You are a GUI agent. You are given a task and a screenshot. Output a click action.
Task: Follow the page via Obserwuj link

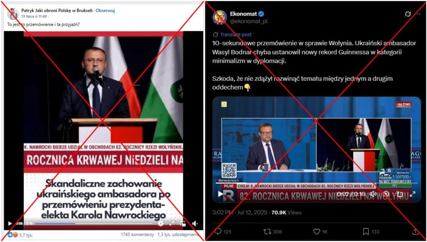coord(105,10)
